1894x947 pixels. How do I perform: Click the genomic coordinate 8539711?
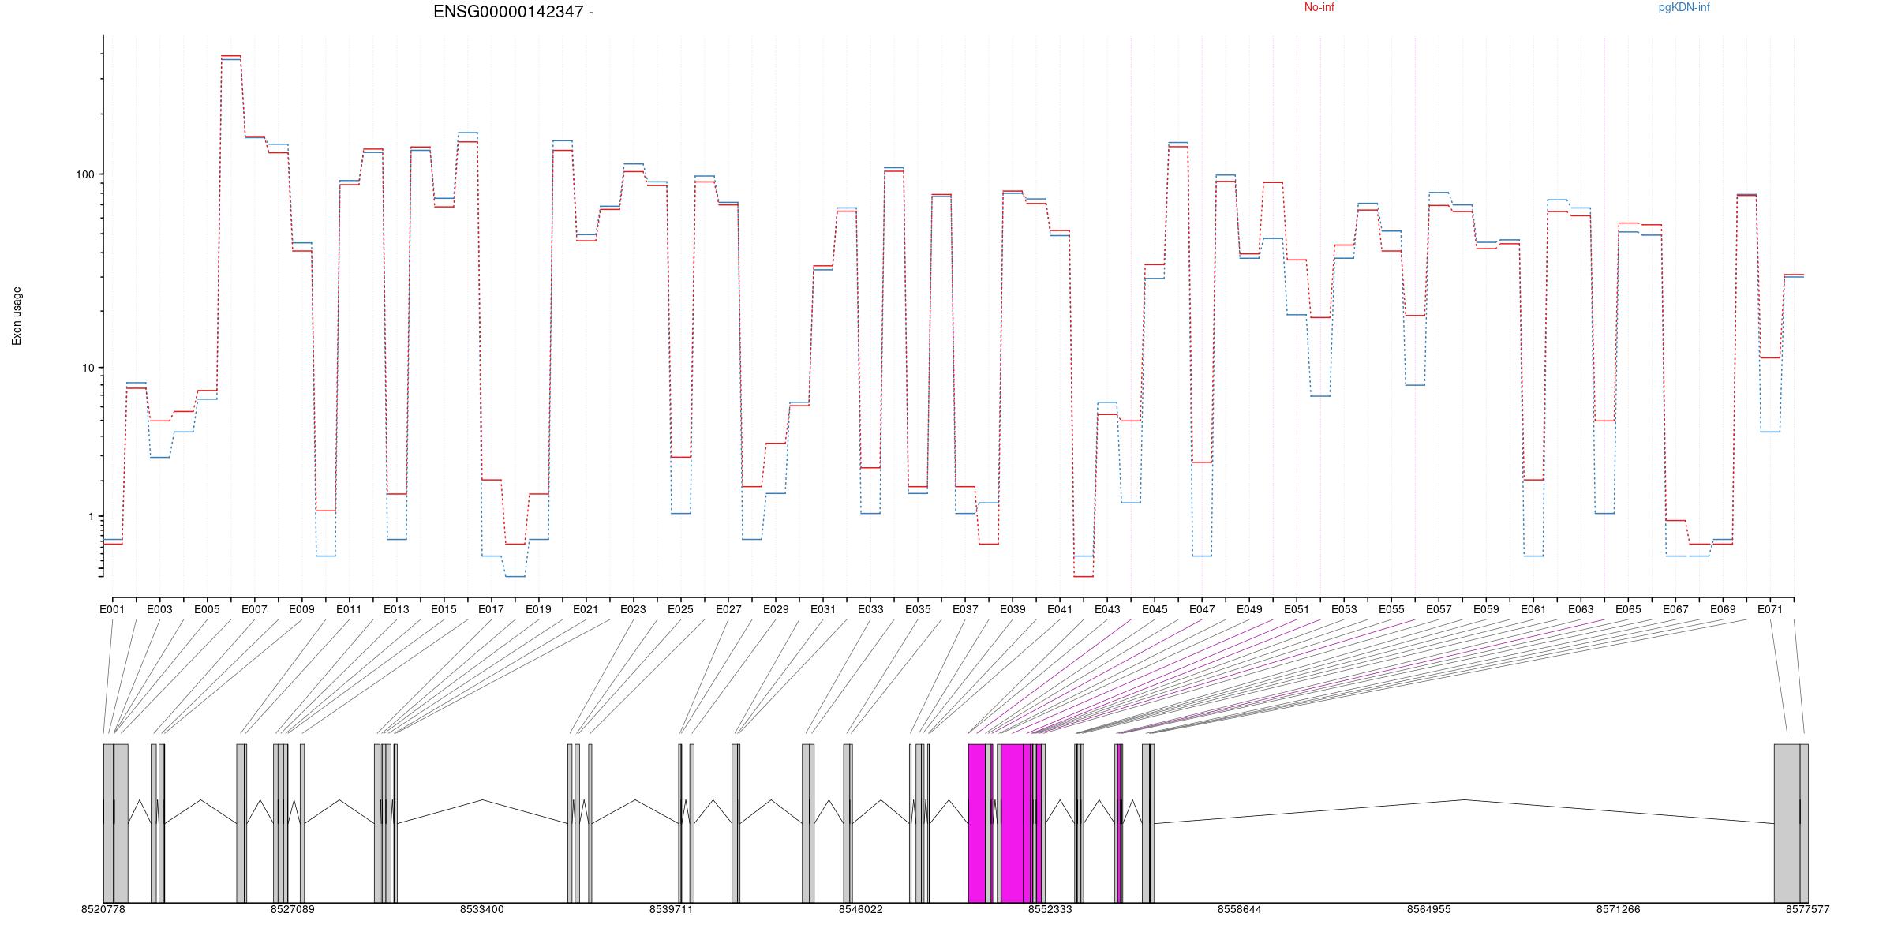click(671, 909)
